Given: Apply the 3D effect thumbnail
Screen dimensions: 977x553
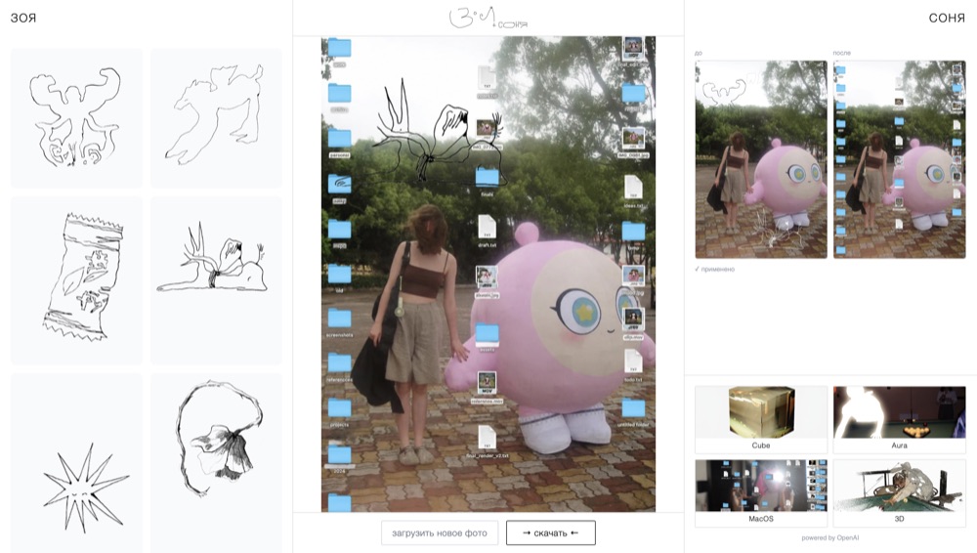Looking at the screenshot, I should click(899, 486).
